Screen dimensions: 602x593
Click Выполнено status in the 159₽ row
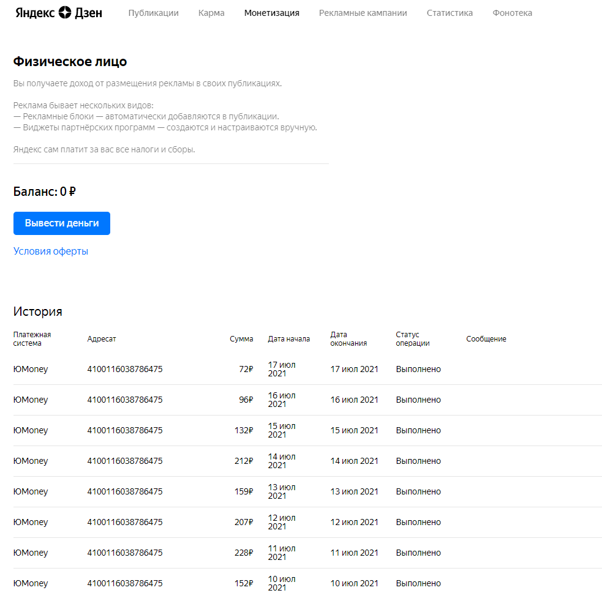tap(418, 491)
